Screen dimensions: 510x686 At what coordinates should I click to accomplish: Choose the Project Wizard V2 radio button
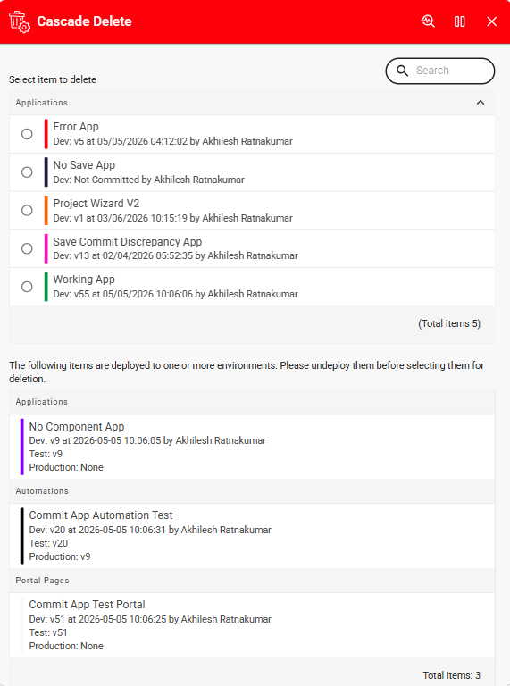point(27,211)
